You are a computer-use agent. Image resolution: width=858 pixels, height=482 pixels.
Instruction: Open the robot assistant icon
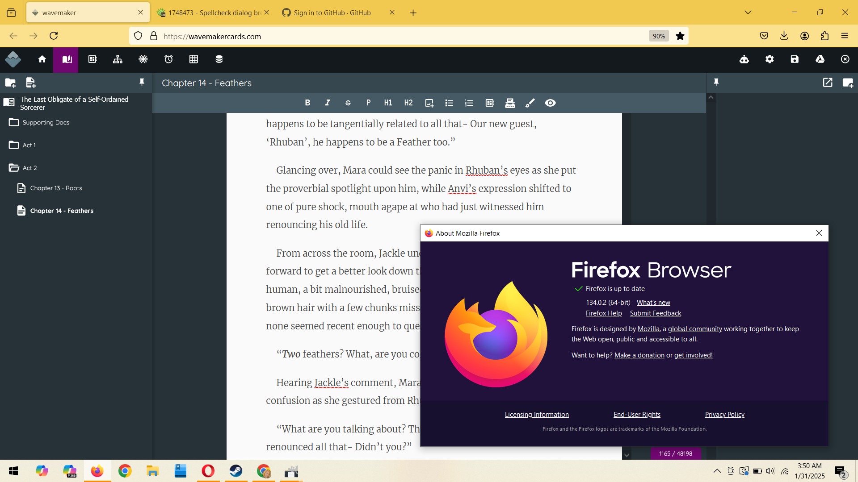pos(744,59)
